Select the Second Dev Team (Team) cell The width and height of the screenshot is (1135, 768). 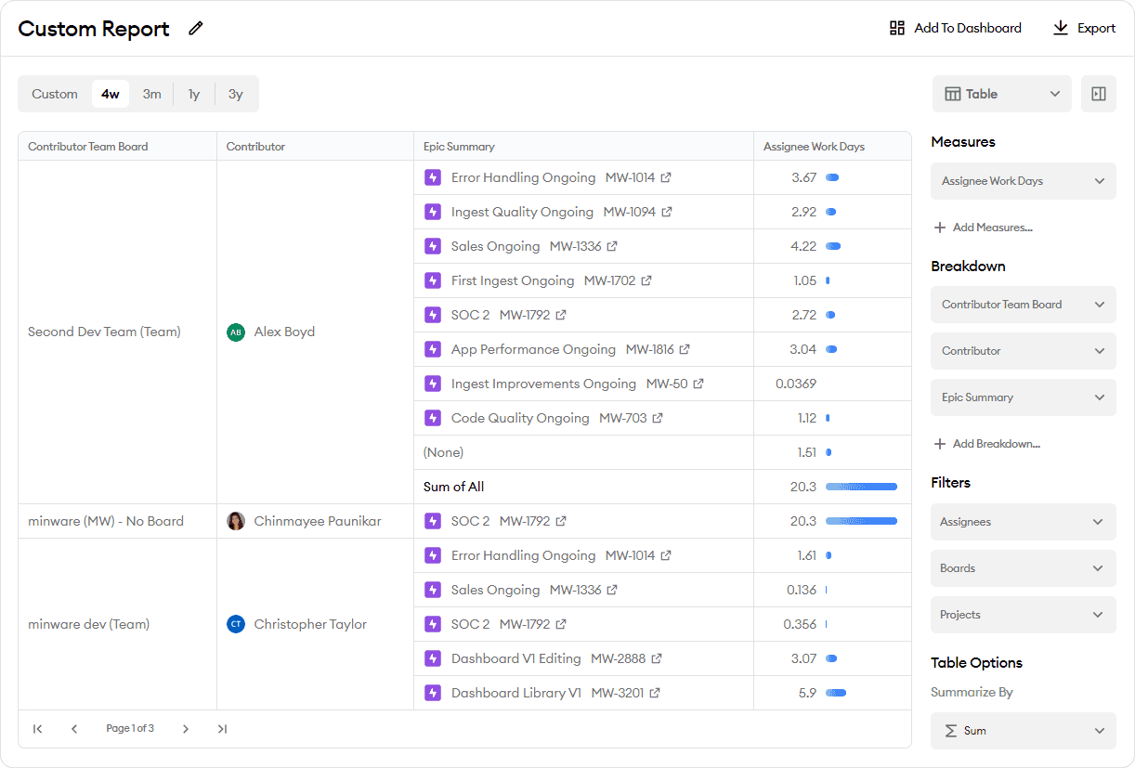[x=117, y=332]
